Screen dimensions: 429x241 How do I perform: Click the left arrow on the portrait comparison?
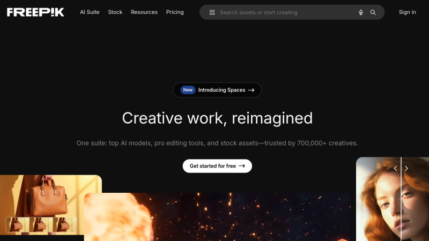[395, 169]
